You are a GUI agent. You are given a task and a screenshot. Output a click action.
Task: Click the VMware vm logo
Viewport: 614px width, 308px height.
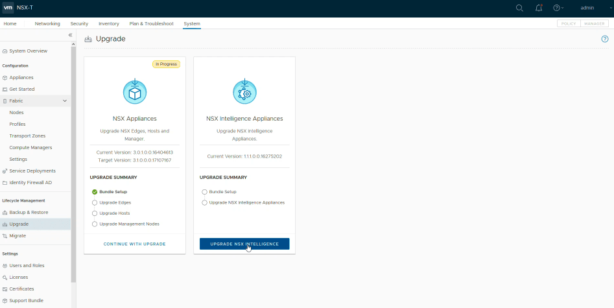click(10, 8)
